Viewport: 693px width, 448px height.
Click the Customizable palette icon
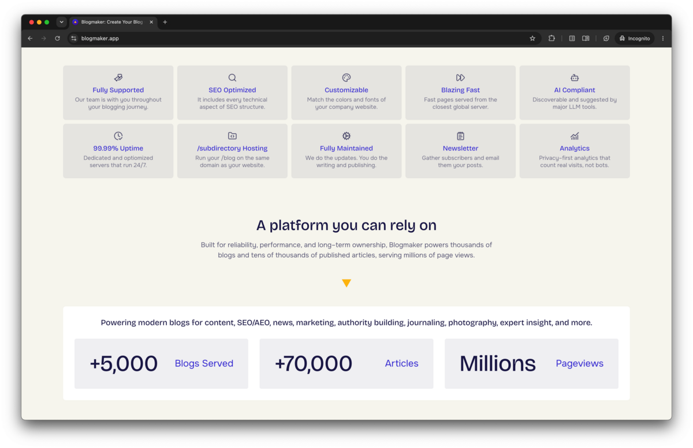coord(346,77)
